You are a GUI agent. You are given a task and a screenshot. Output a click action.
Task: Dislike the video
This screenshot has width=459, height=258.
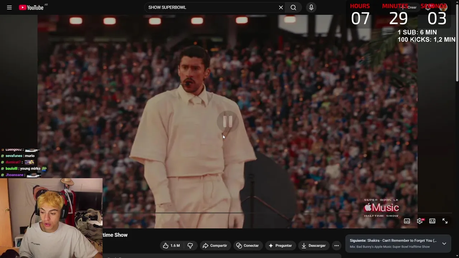[x=190, y=245]
